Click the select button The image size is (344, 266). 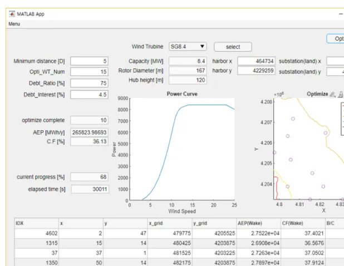coord(233,47)
